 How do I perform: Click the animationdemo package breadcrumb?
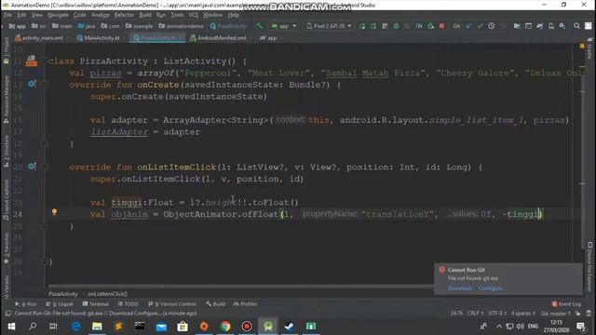182,26
